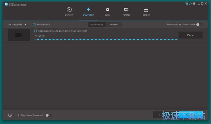Switch to the Downloading tab
The height and width of the screenshot is (124, 211).
point(97,25)
